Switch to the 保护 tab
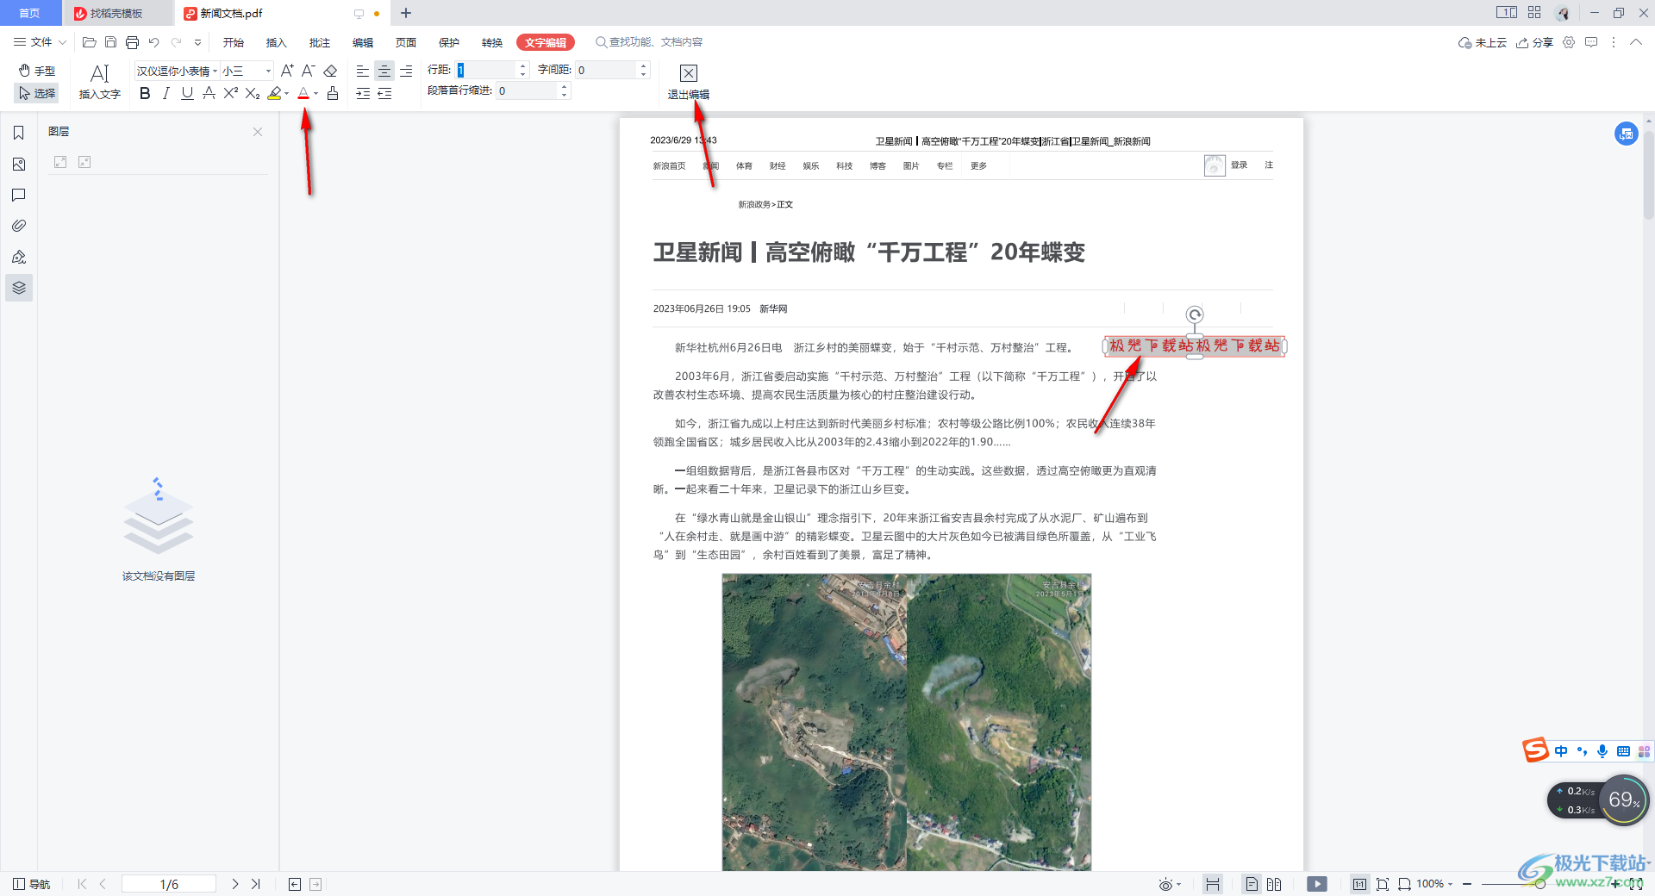 click(x=449, y=42)
